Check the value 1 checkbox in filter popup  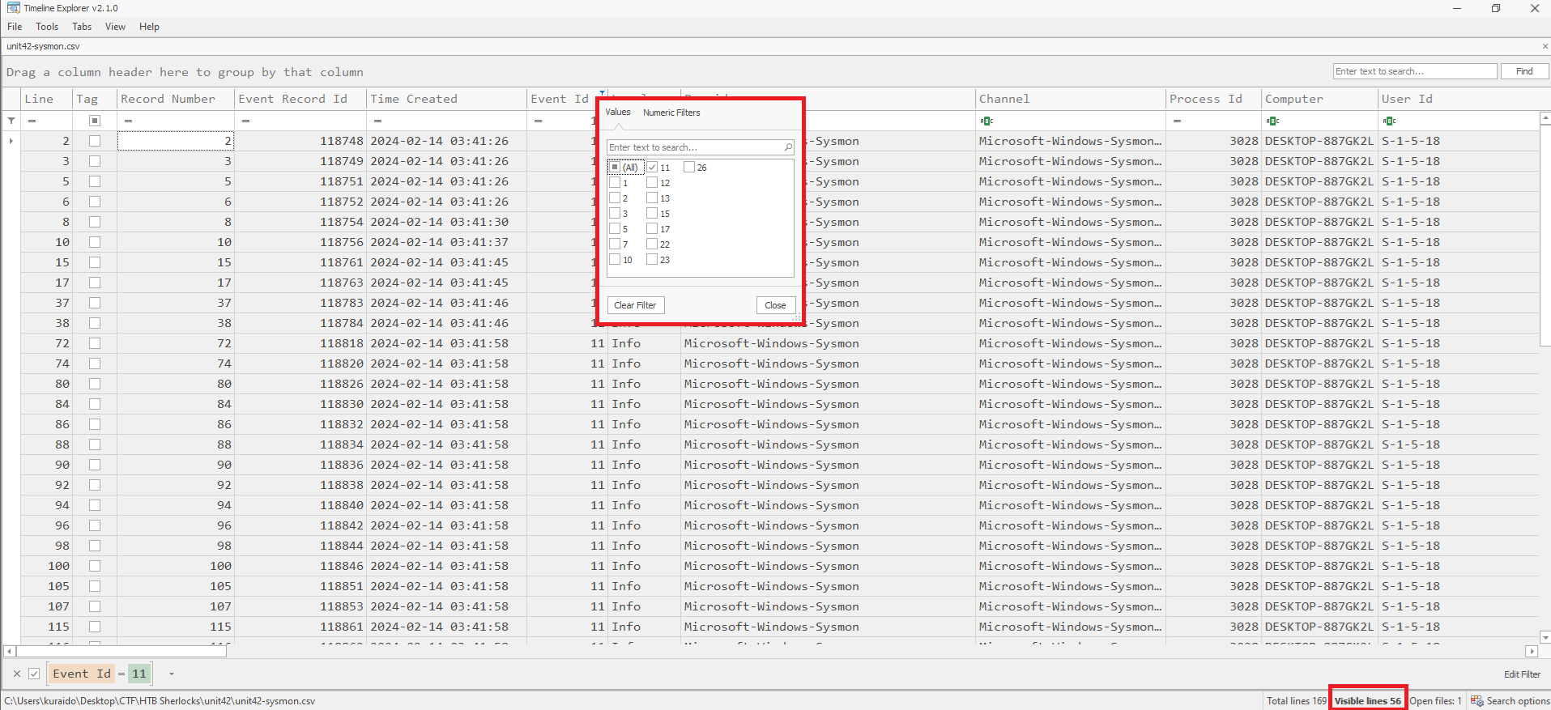coord(615,183)
